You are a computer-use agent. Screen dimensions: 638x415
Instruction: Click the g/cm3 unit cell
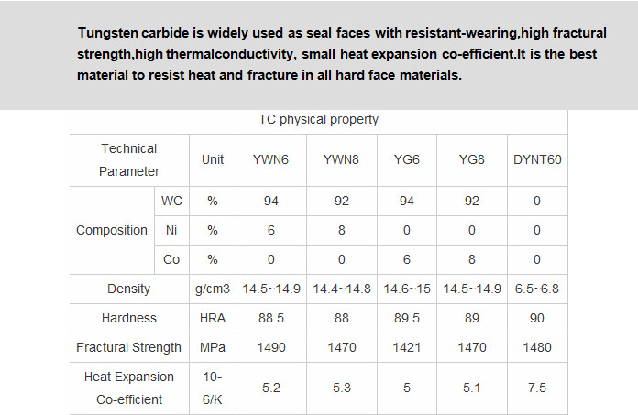click(x=213, y=289)
